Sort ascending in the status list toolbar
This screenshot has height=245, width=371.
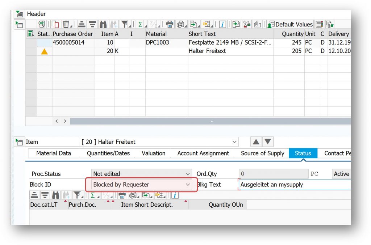click(x=34, y=195)
